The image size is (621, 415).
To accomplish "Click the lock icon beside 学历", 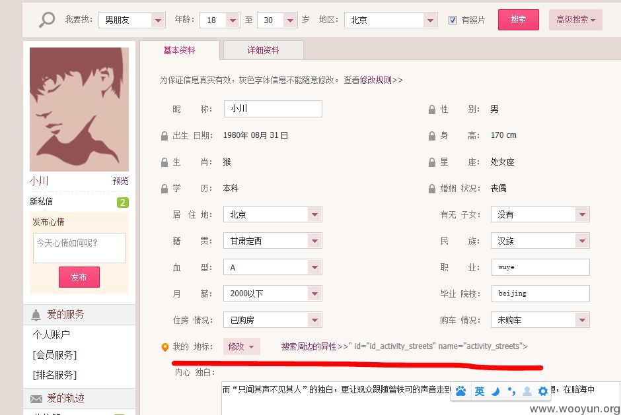I will [164, 189].
